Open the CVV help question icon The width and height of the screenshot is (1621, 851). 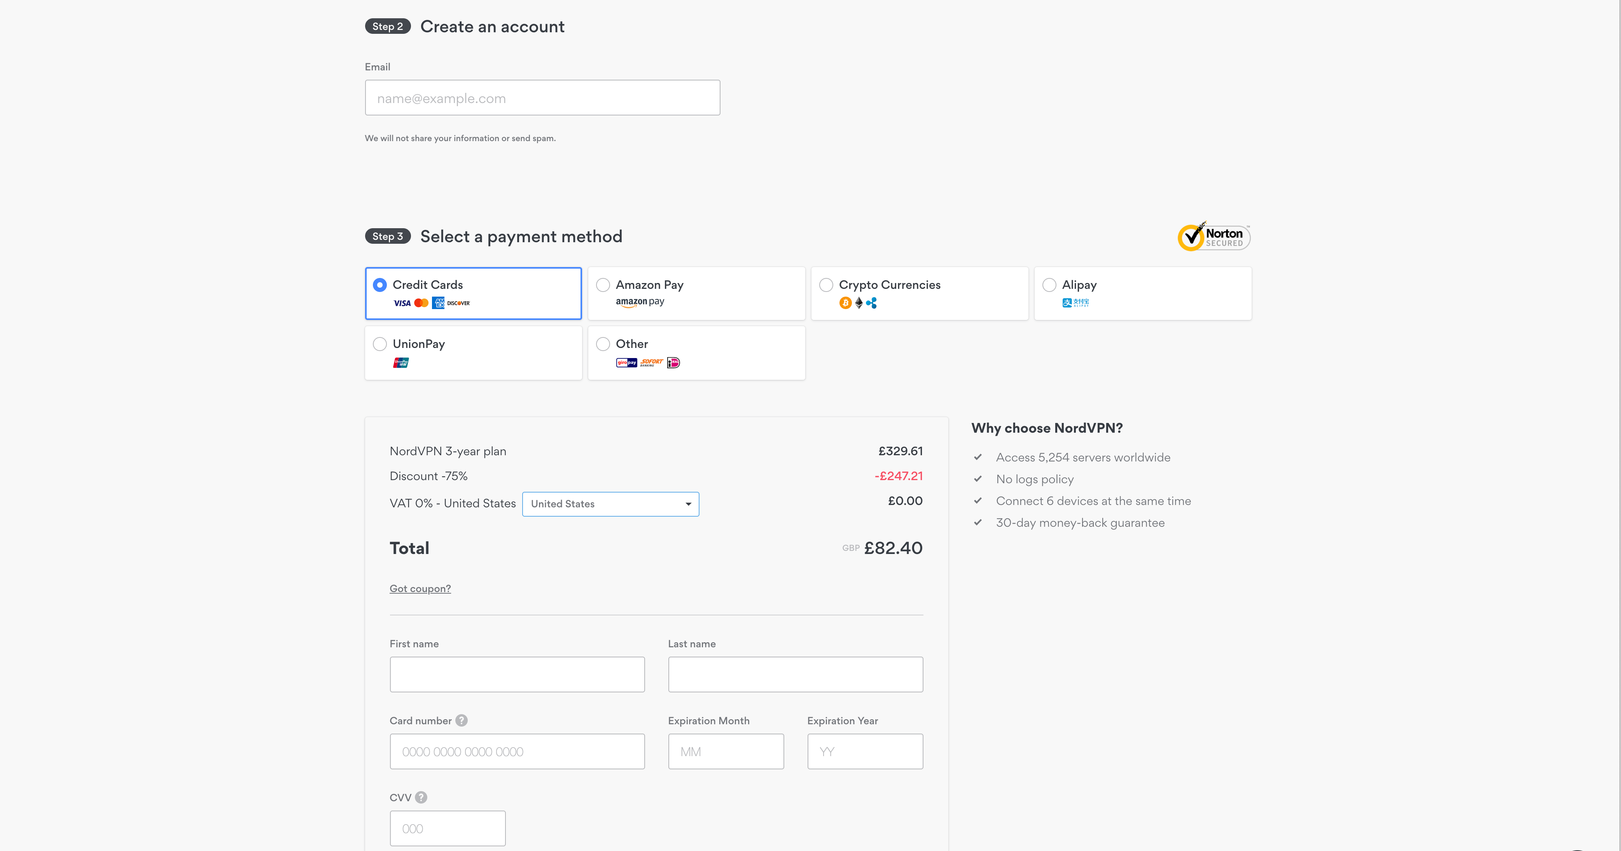click(421, 797)
